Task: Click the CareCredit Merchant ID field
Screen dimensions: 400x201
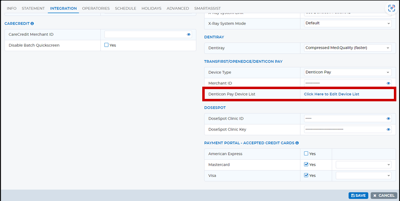Action: pos(148,35)
